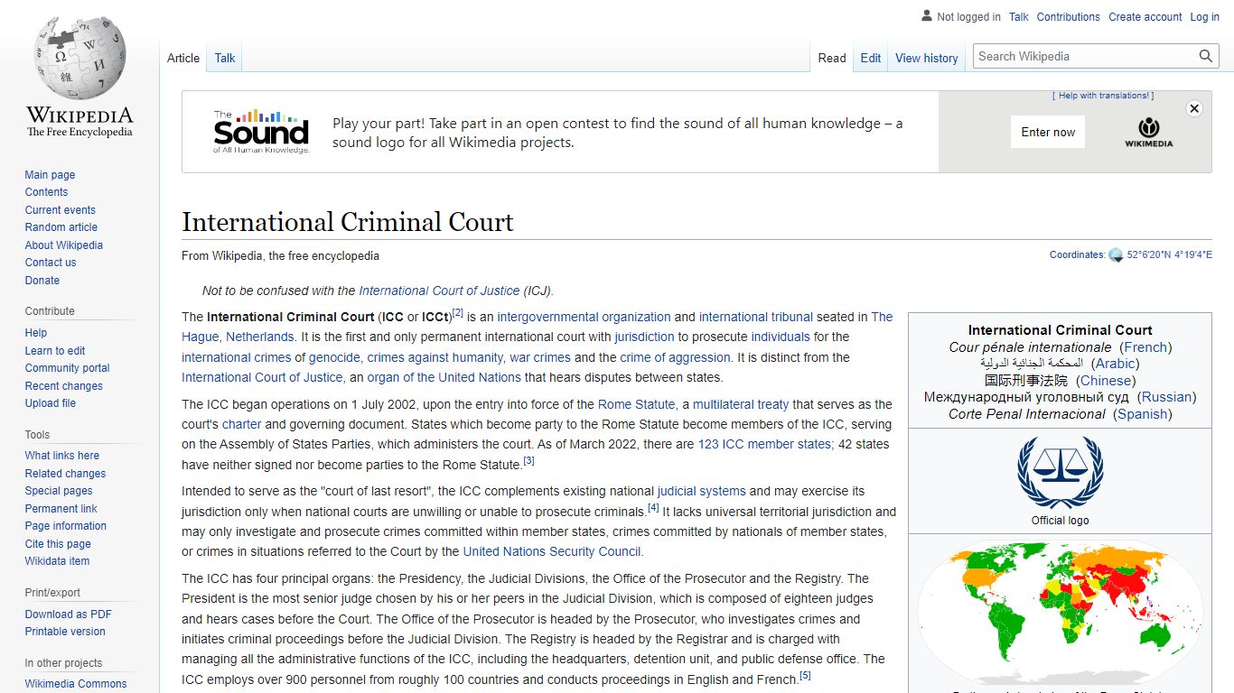Open International Court of Justice hatnote link
This screenshot has width=1234, height=693.
[x=439, y=291]
